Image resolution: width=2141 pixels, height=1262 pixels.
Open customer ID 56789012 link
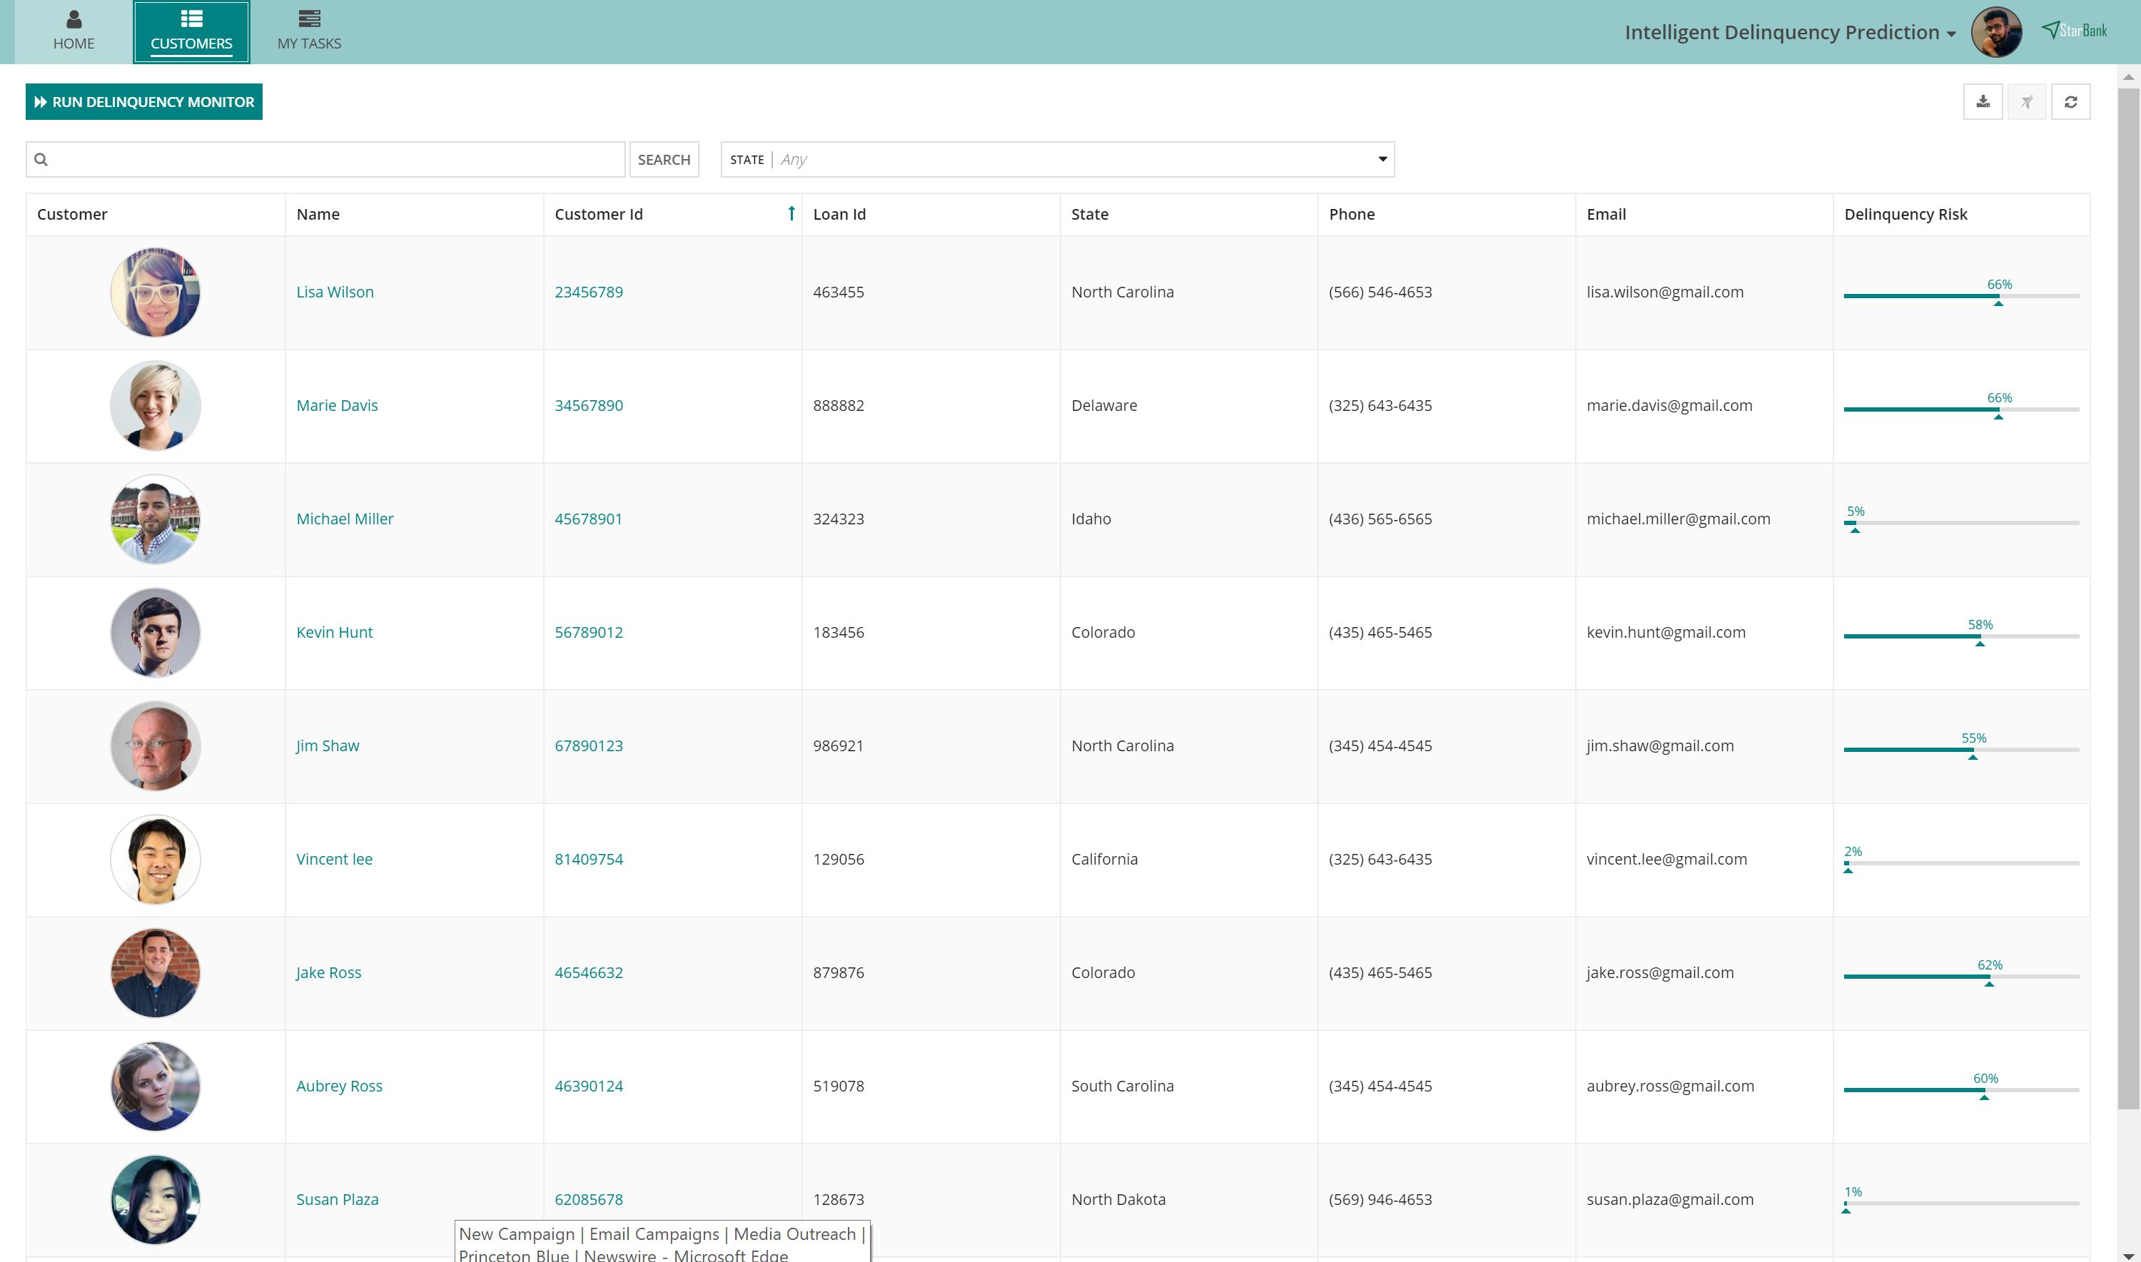click(x=589, y=632)
